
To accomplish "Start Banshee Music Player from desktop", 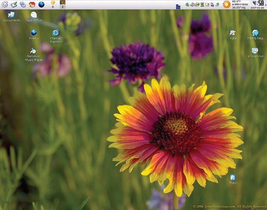I will click(x=34, y=51).
